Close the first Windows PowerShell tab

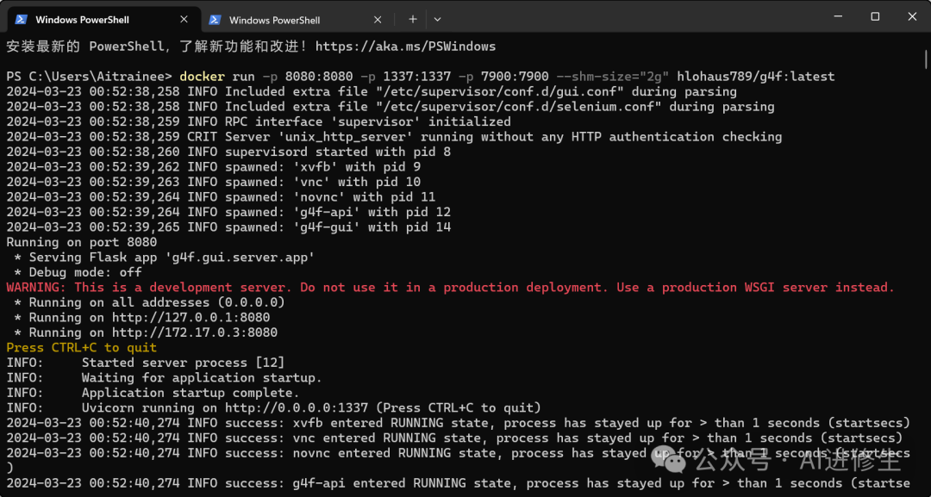point(184,19)
